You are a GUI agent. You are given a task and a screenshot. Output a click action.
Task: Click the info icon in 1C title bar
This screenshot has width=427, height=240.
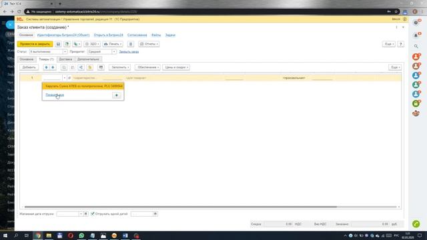(405, 19)
